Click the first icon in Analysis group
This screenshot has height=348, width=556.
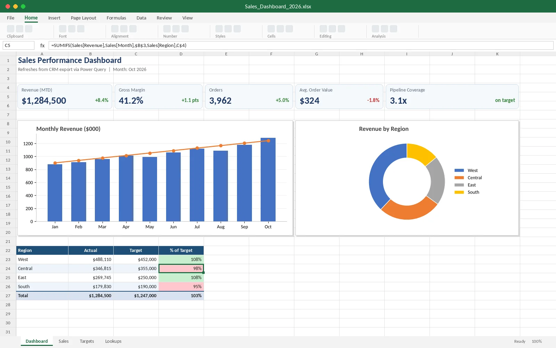pyautogui.click(x=376, y=29)
